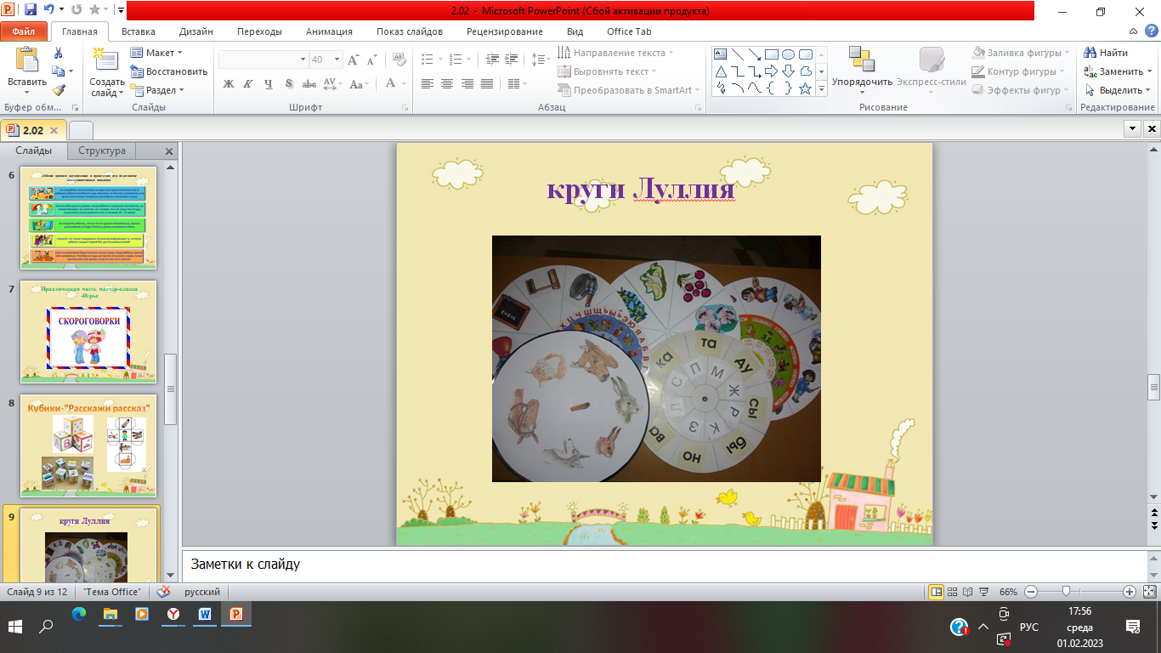1161x653 pixels.
Task: Open the font size dropdown showing 40
Action: [x=337, y=60]
